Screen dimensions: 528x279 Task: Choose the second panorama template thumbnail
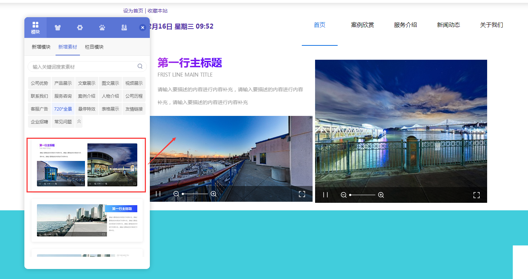pyautogui.click(x=87, y=220)
